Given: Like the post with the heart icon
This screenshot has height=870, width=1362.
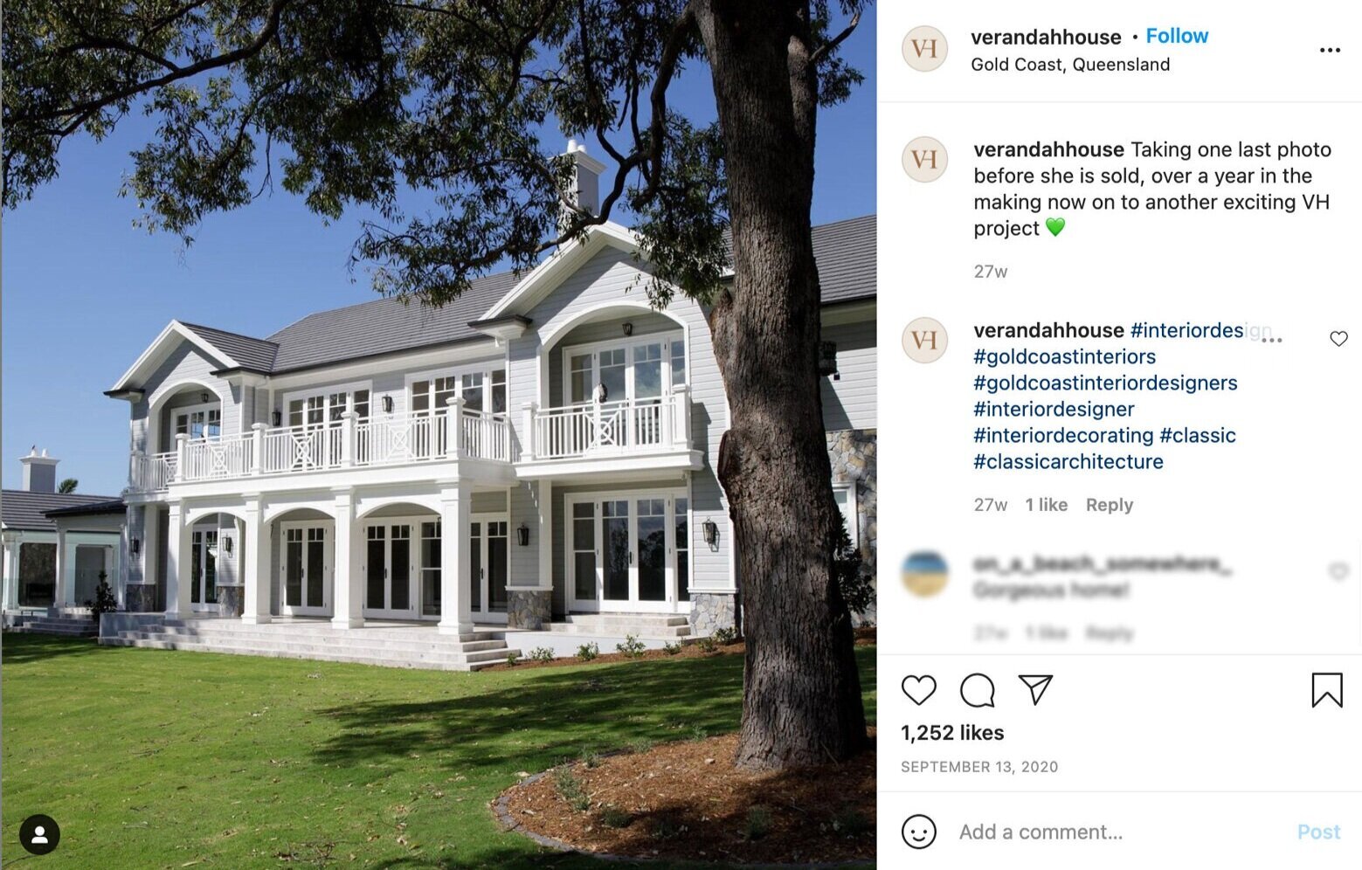Looking at the screenshot, I should (x=918, y=690).
